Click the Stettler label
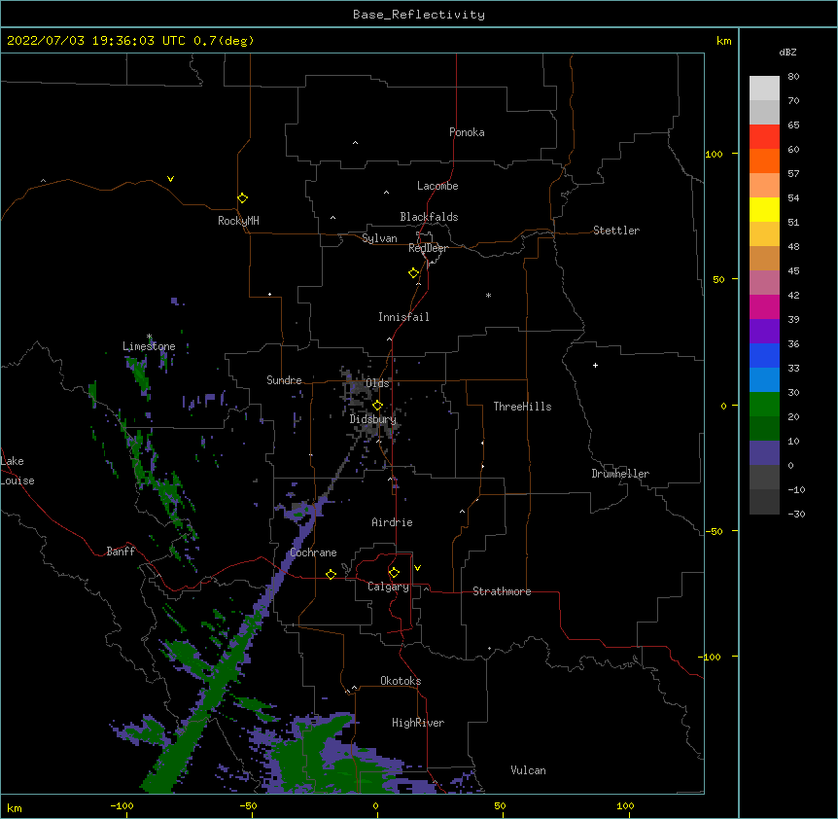838x819 pixels. click(616, 231)
